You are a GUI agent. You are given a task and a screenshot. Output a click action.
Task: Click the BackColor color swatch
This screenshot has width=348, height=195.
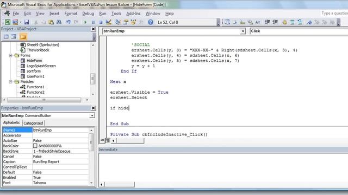click(x=35, y=146)
